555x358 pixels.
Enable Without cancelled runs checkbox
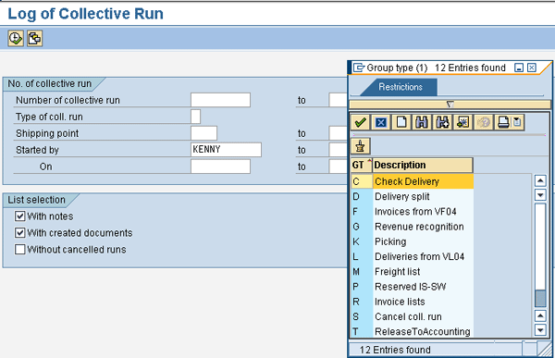tap(20, 249)
